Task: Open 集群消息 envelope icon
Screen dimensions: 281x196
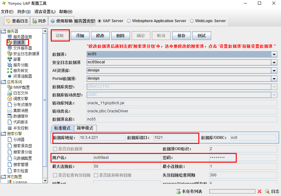Action: click(10, 110)
